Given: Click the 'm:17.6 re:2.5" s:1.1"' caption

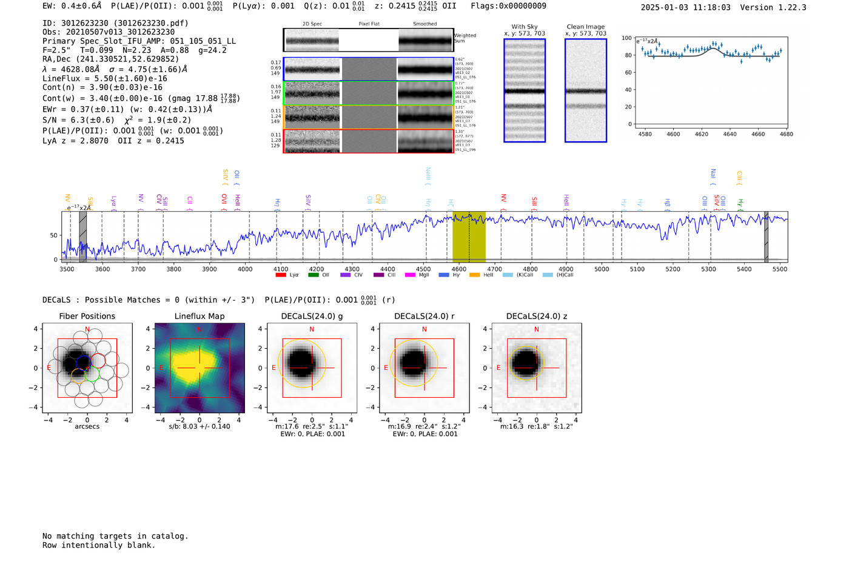Looking at the screenshot, I should [312, 426].
